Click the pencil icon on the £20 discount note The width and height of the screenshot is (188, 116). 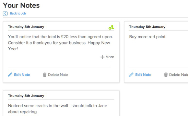[x=10, y=75]
